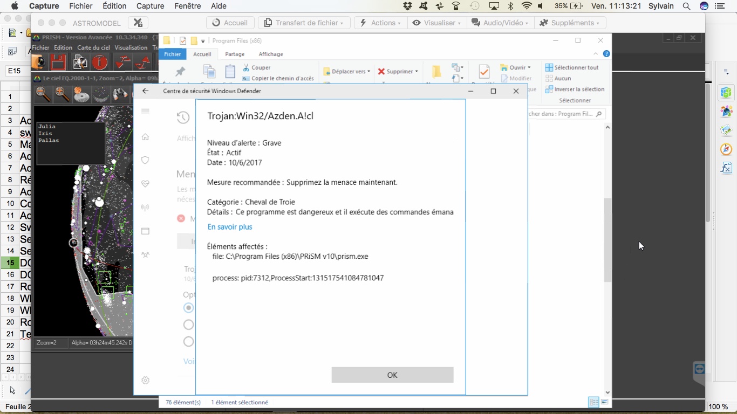
Task: Open the Defender hamburger menu
Action: 145,111
